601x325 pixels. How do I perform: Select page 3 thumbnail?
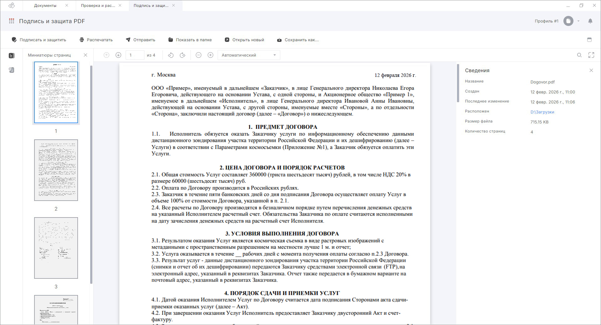pos(56,248)
